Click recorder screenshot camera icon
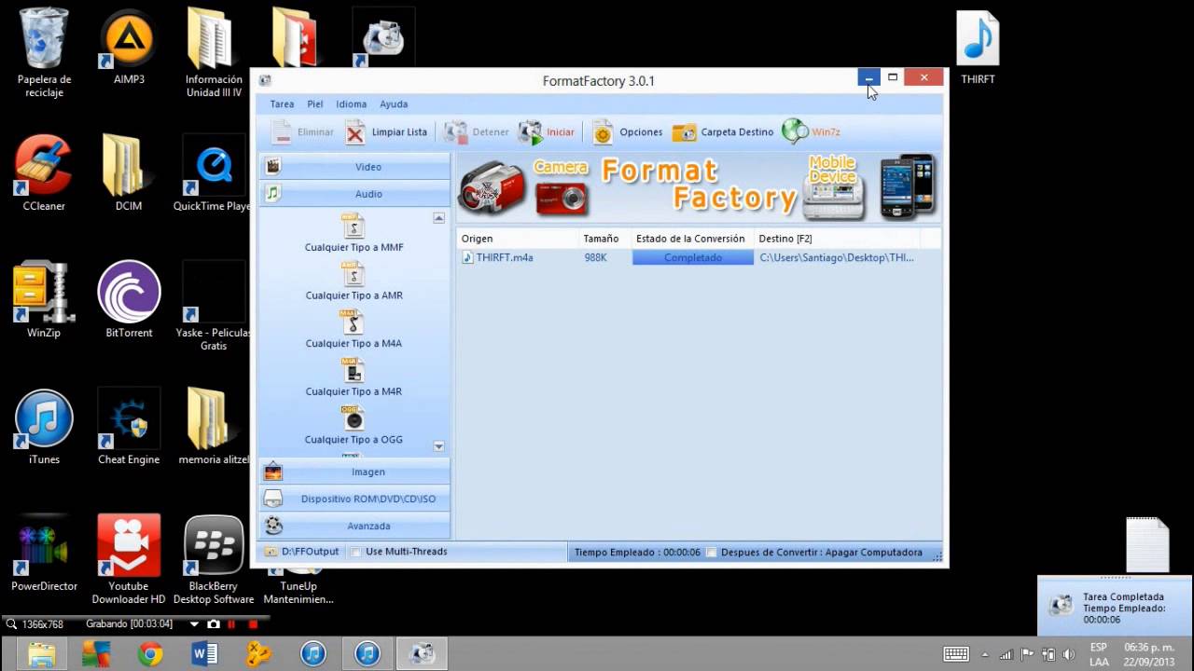The image size is (1194, 671). click(x=214, y=624)
